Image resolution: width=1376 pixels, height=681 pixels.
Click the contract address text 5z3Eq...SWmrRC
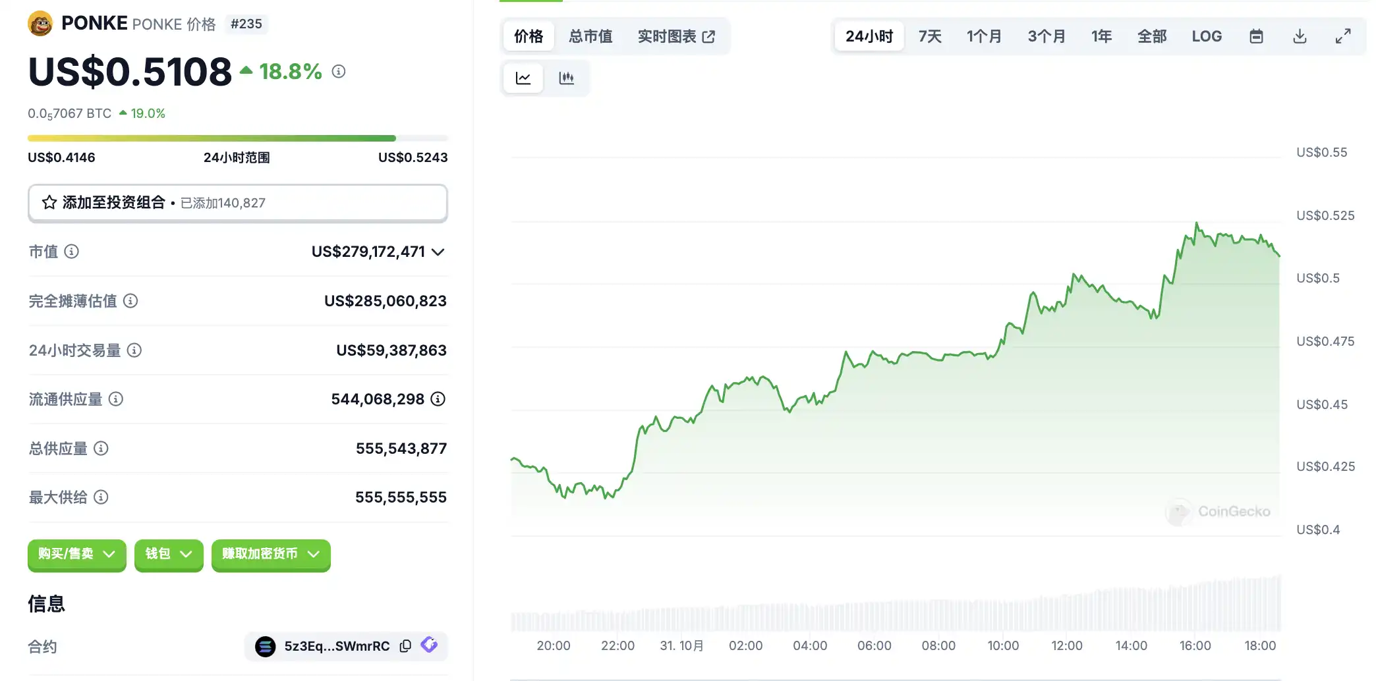[x=337, y=646]
